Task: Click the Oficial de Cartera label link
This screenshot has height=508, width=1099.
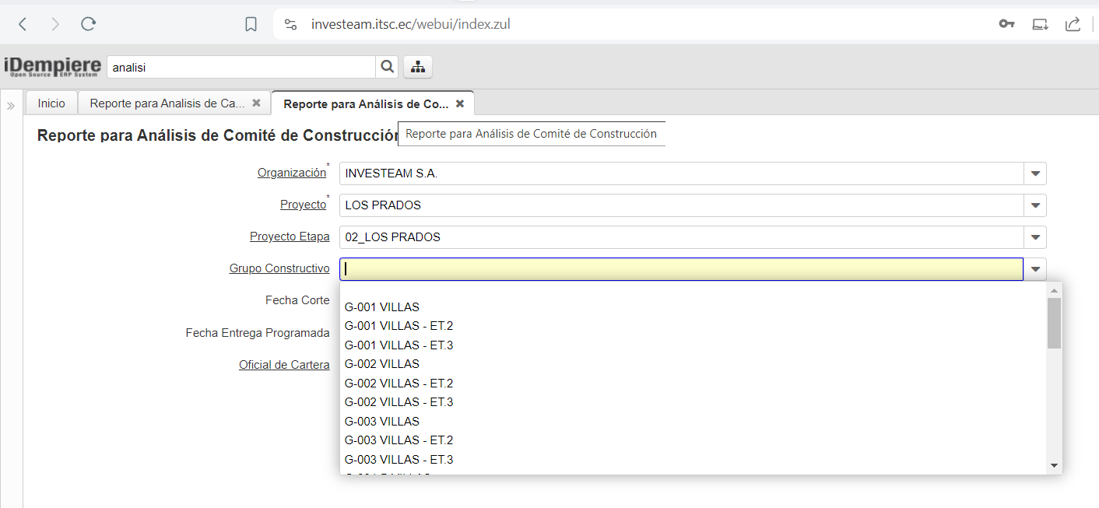Action: click(x=284, y=365)
